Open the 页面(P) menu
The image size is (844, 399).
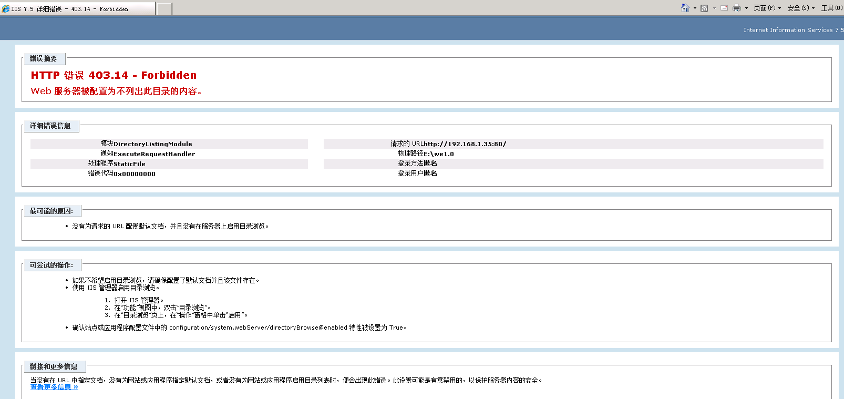click(767, 8)
